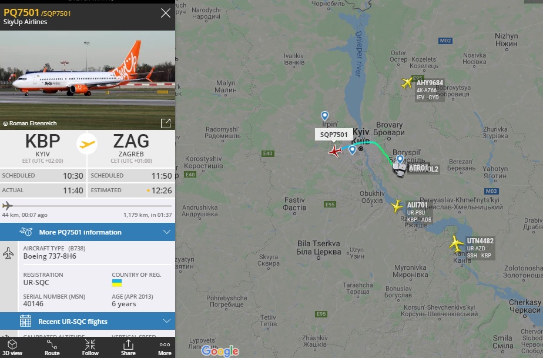The width and height of the screenshot is (543, 358).
Task: Open aircraft photo in external view
Action: coord(166,123)
